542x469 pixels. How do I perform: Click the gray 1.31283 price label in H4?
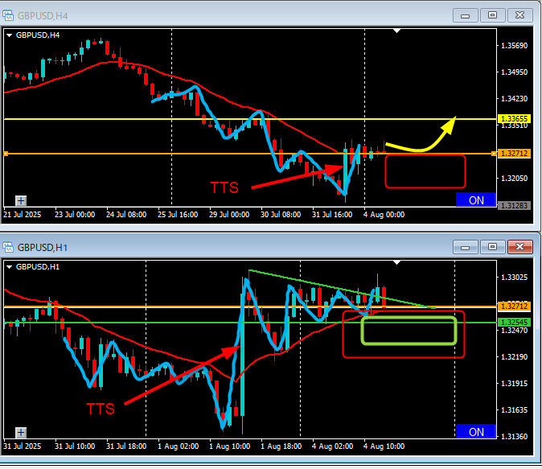514,205
